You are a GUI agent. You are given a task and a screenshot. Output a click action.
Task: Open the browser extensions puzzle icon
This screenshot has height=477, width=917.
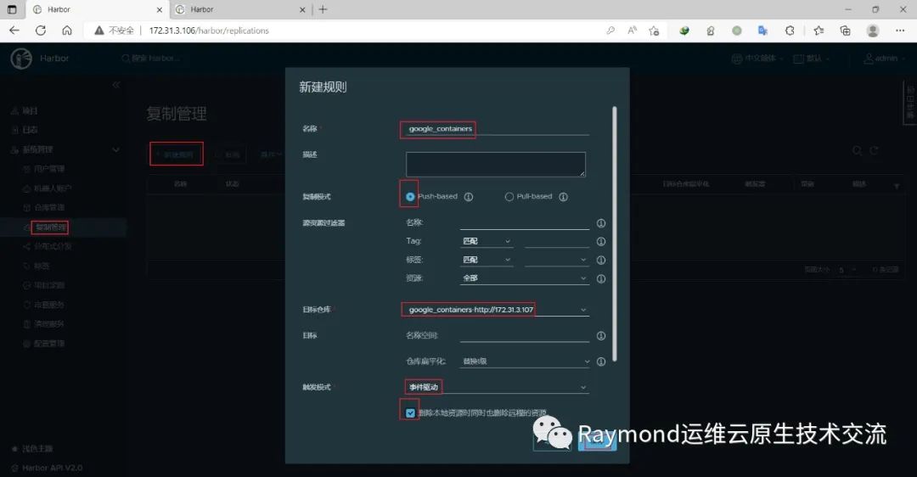(790, 31)
